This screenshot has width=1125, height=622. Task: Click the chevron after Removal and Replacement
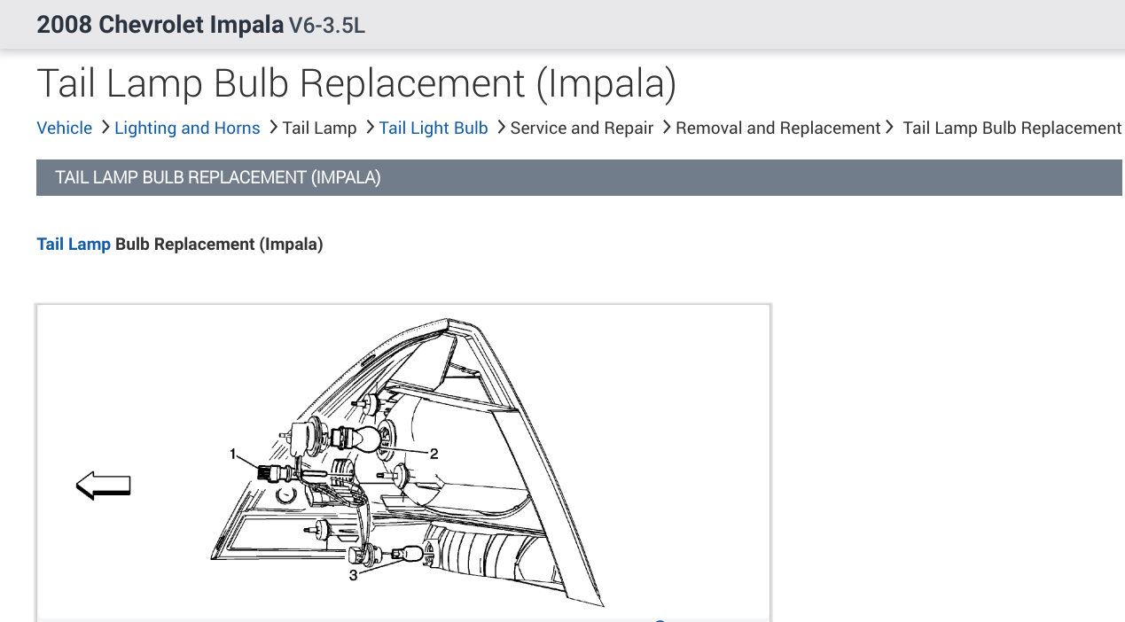pyautogui.click(x=889, y=128)
